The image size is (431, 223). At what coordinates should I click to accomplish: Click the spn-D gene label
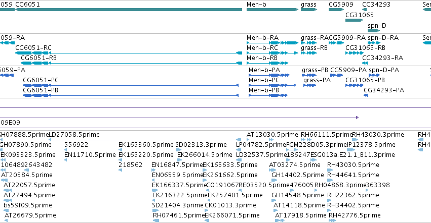(x=377, y=25)
